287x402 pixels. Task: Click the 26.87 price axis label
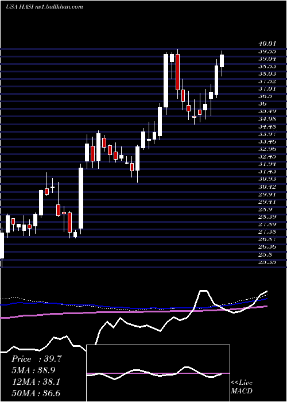pos(267,239)
